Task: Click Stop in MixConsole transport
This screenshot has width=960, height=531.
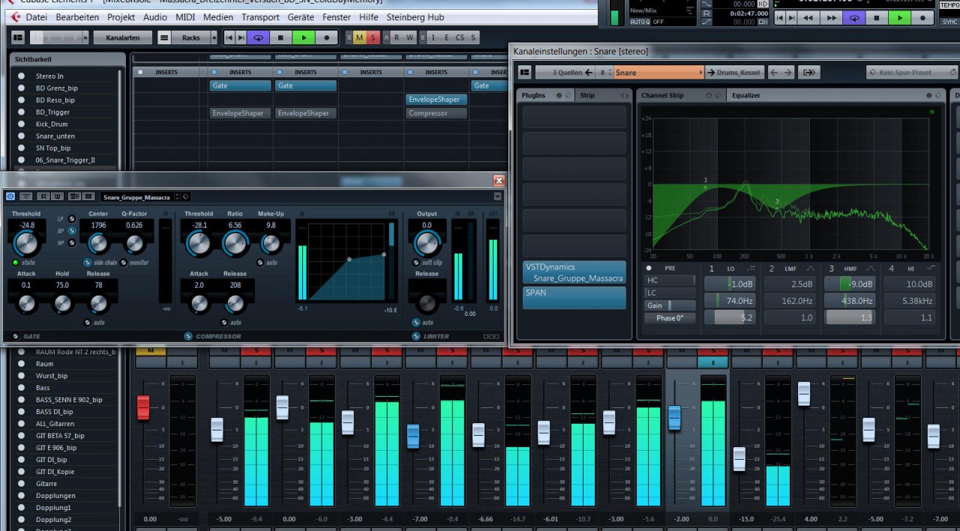Action: coord(280,37)
